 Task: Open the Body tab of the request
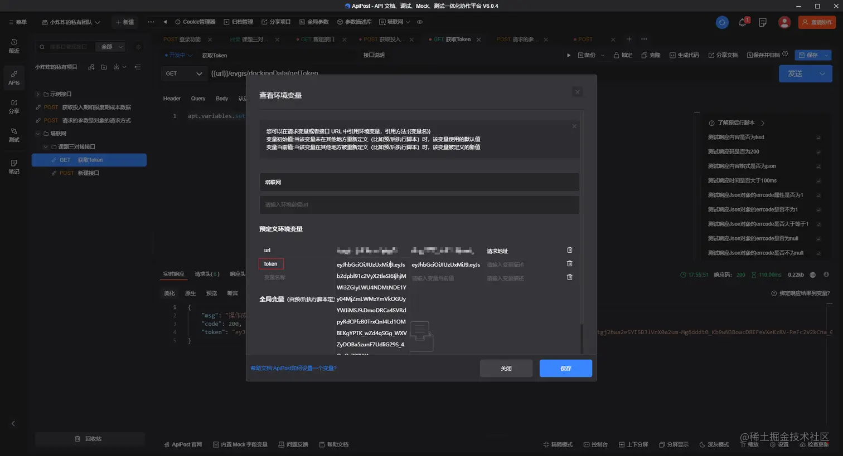coord(222,99)
